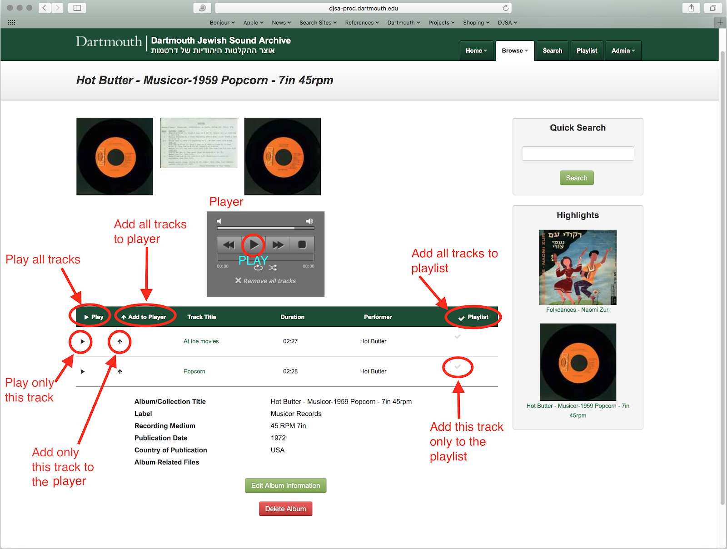The height and width of the screenshot is (549, 727).
Task: Click the green Search button under Quick Search
Action: coord(577,178)
